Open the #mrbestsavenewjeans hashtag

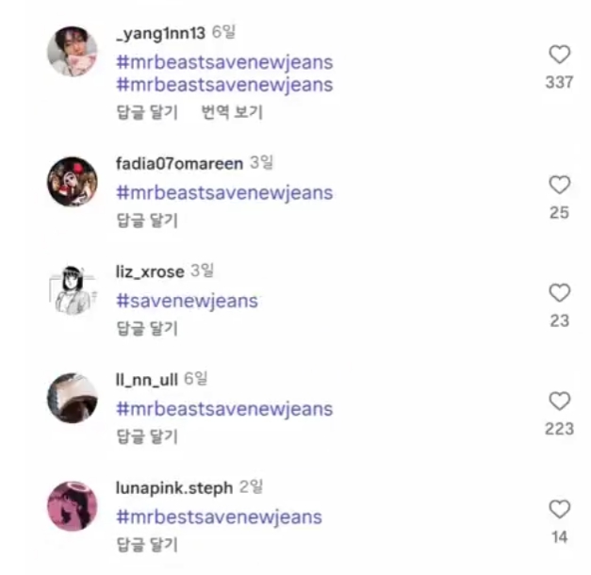pos(219,517)
